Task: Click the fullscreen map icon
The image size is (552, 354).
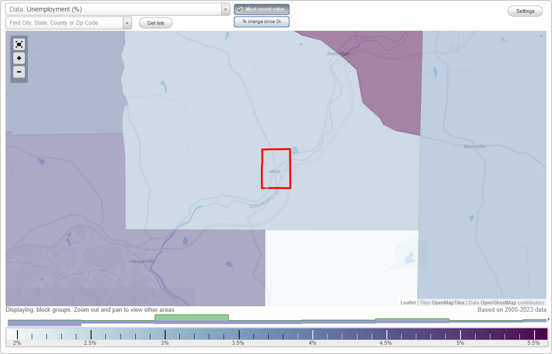Action: pyautogui.click(x=19, y=44)
